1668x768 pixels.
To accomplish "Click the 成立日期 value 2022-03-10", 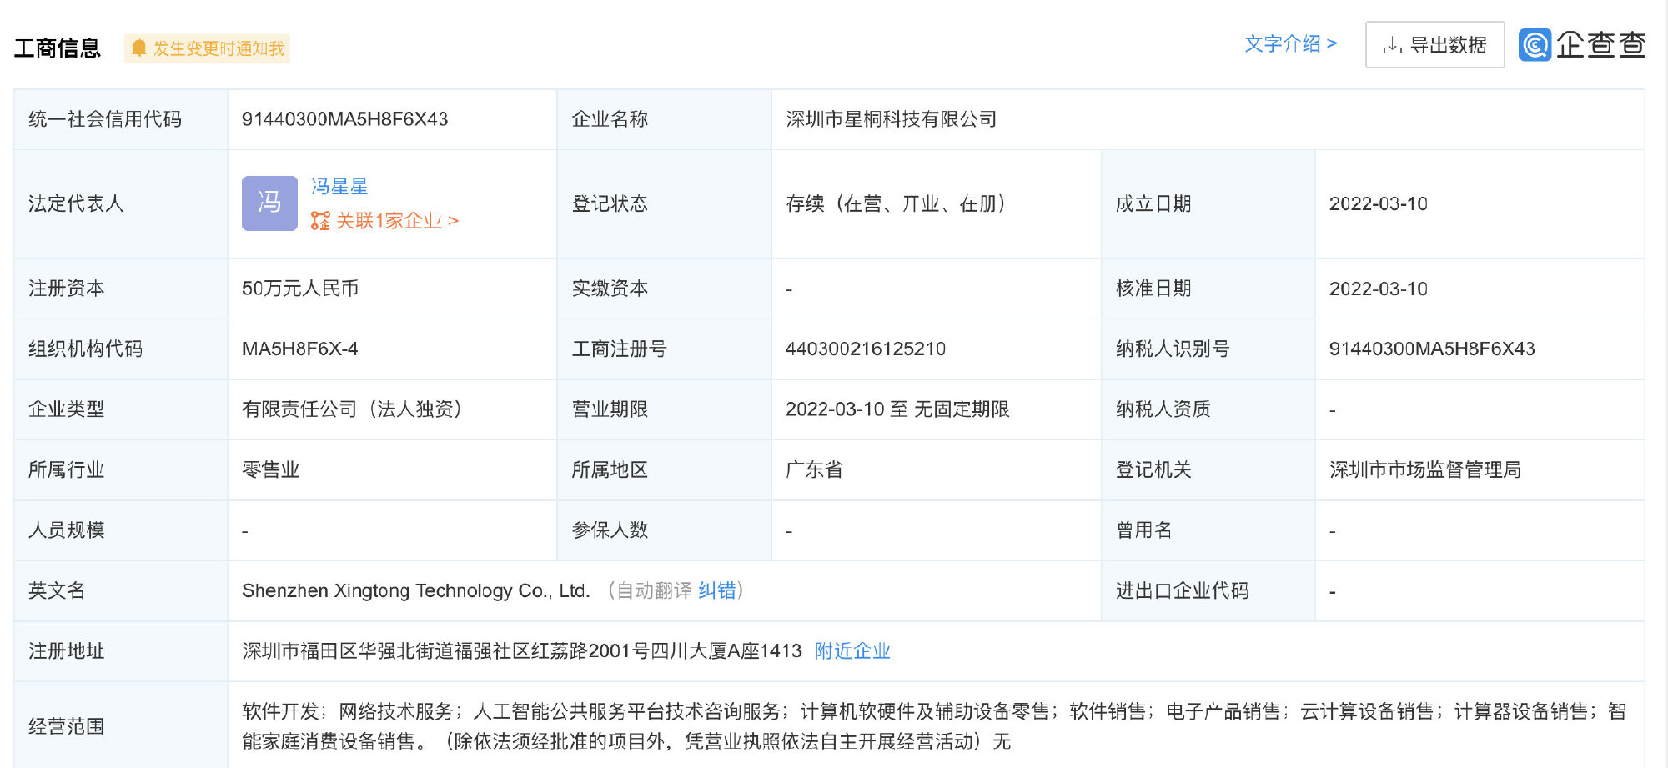I will pyautogui.click(x=1378, y=203).
